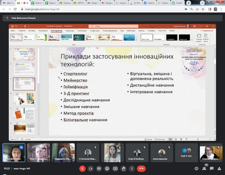
Task: Open the meeting details info icon
Action: [x=196, y=169]
